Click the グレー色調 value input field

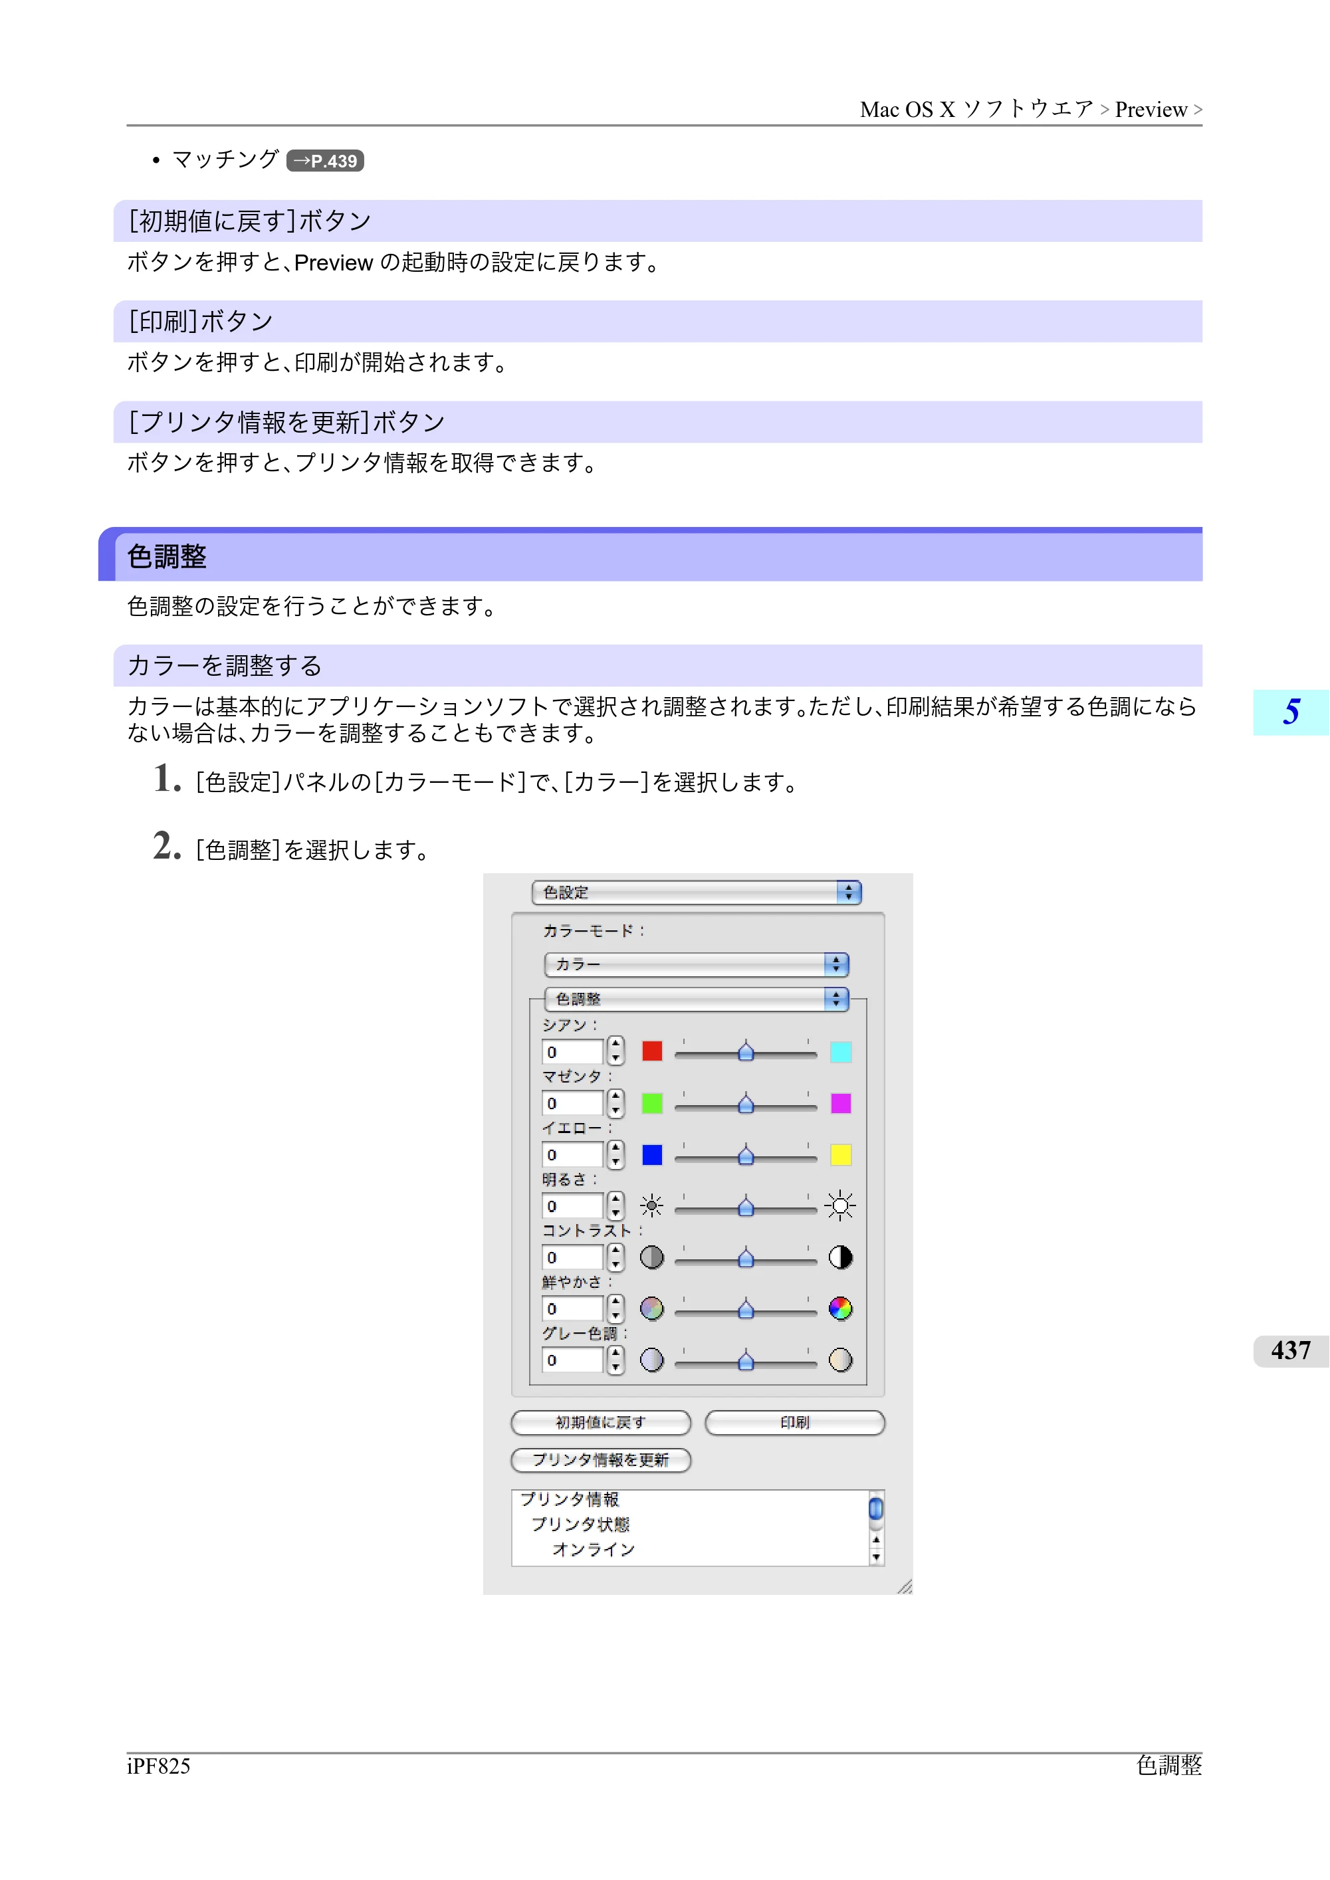(572, 1361)
